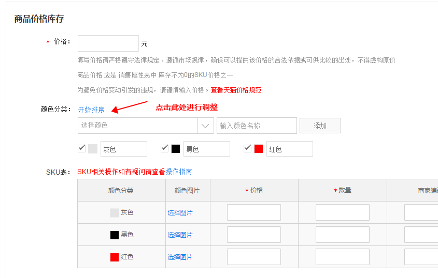Click the SKU相关操作如有疑问请查看 notice text
438x278 pixels.
(x=121, y=172)
